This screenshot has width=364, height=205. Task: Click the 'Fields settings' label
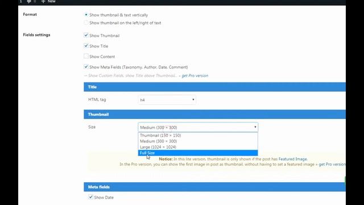click(36, 35)
